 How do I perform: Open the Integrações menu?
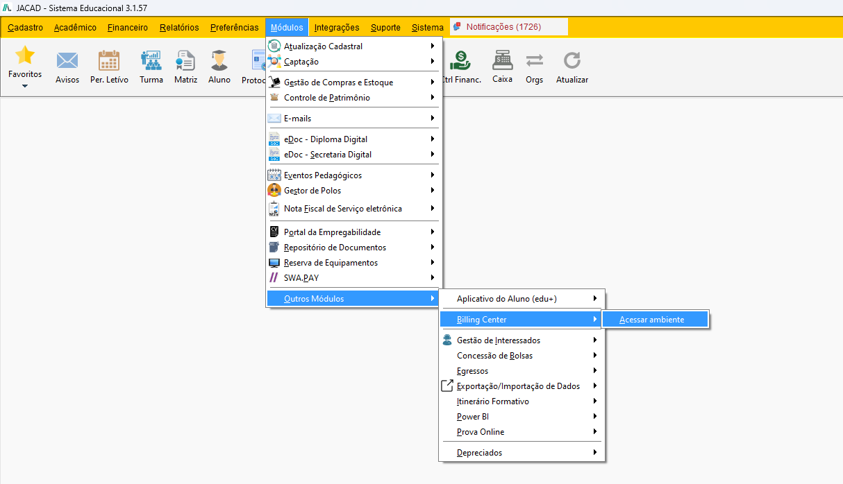click(x=337, y=28)
